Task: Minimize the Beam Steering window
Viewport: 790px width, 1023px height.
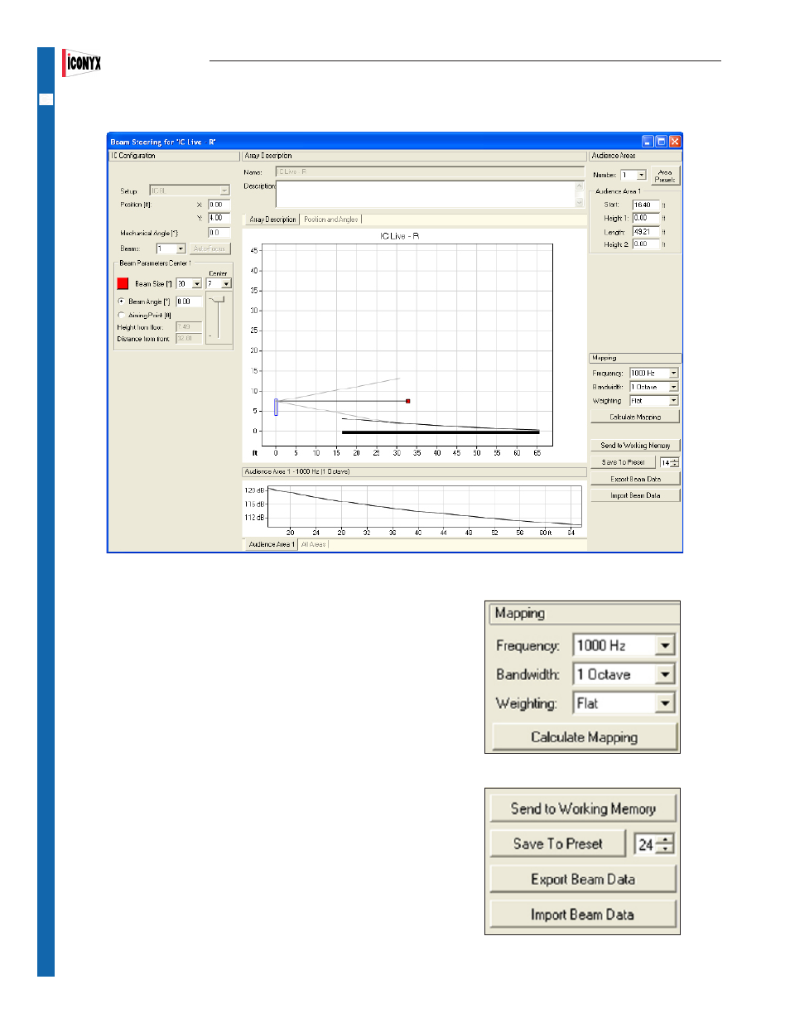Action: coord(648,142)
